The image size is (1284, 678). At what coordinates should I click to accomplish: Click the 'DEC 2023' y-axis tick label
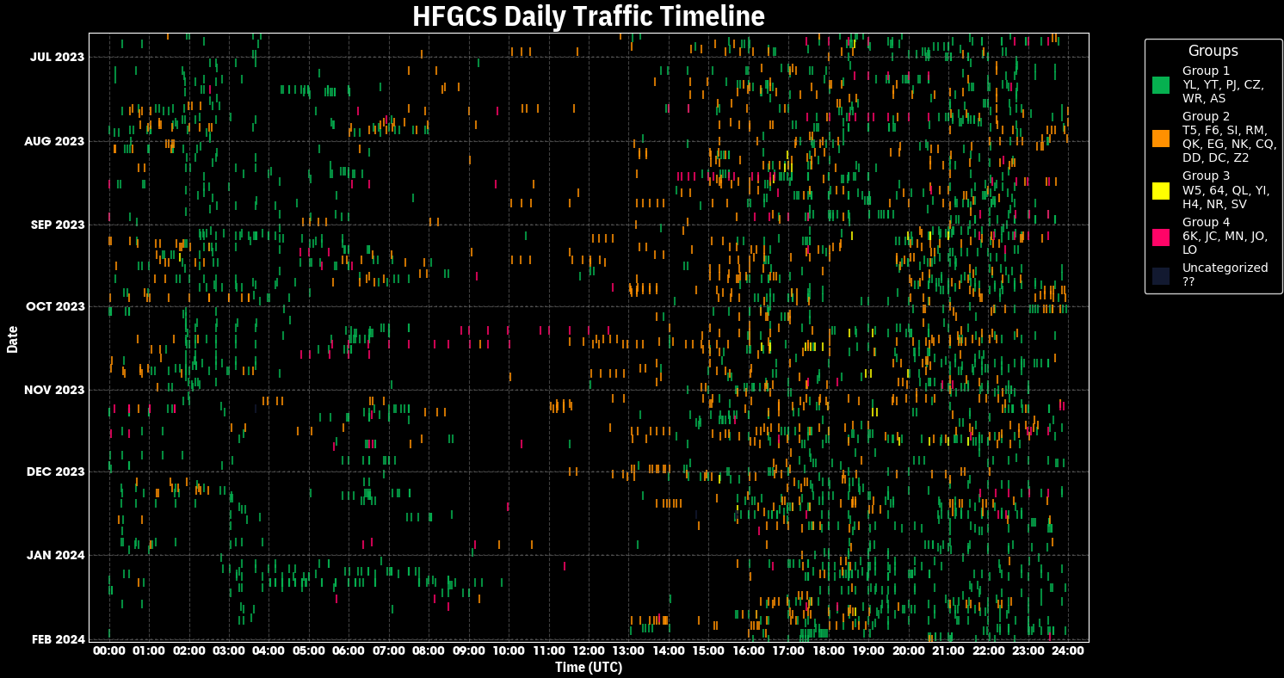tap(56, 472)
